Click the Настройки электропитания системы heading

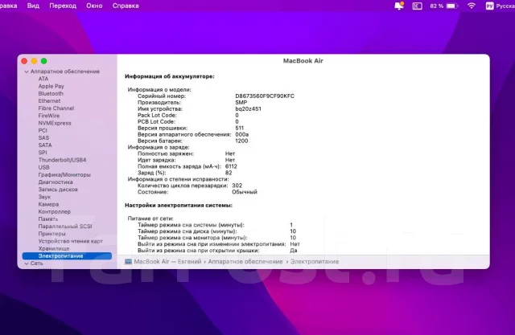pyautogui.click(x=179, y=205)
